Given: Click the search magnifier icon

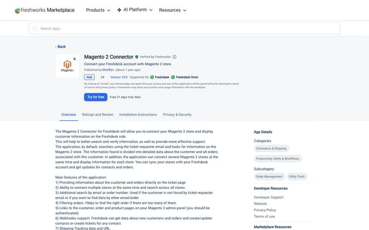Looking at the screenshot, I should [x=34, y=28].
